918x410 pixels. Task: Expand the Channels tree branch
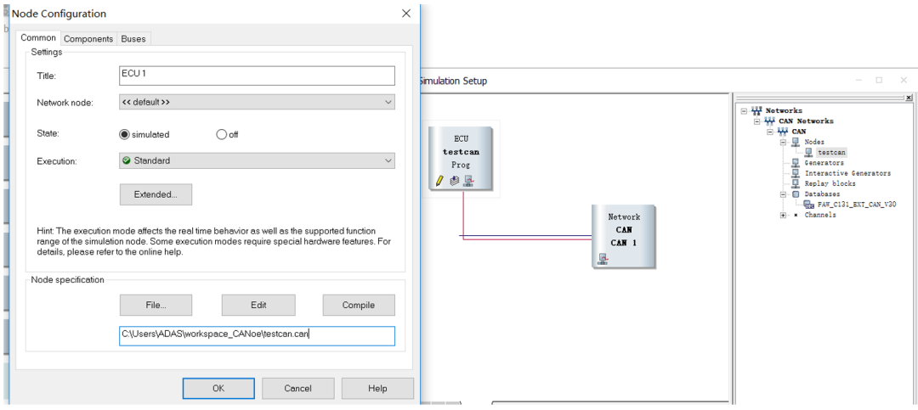[784, 216]
